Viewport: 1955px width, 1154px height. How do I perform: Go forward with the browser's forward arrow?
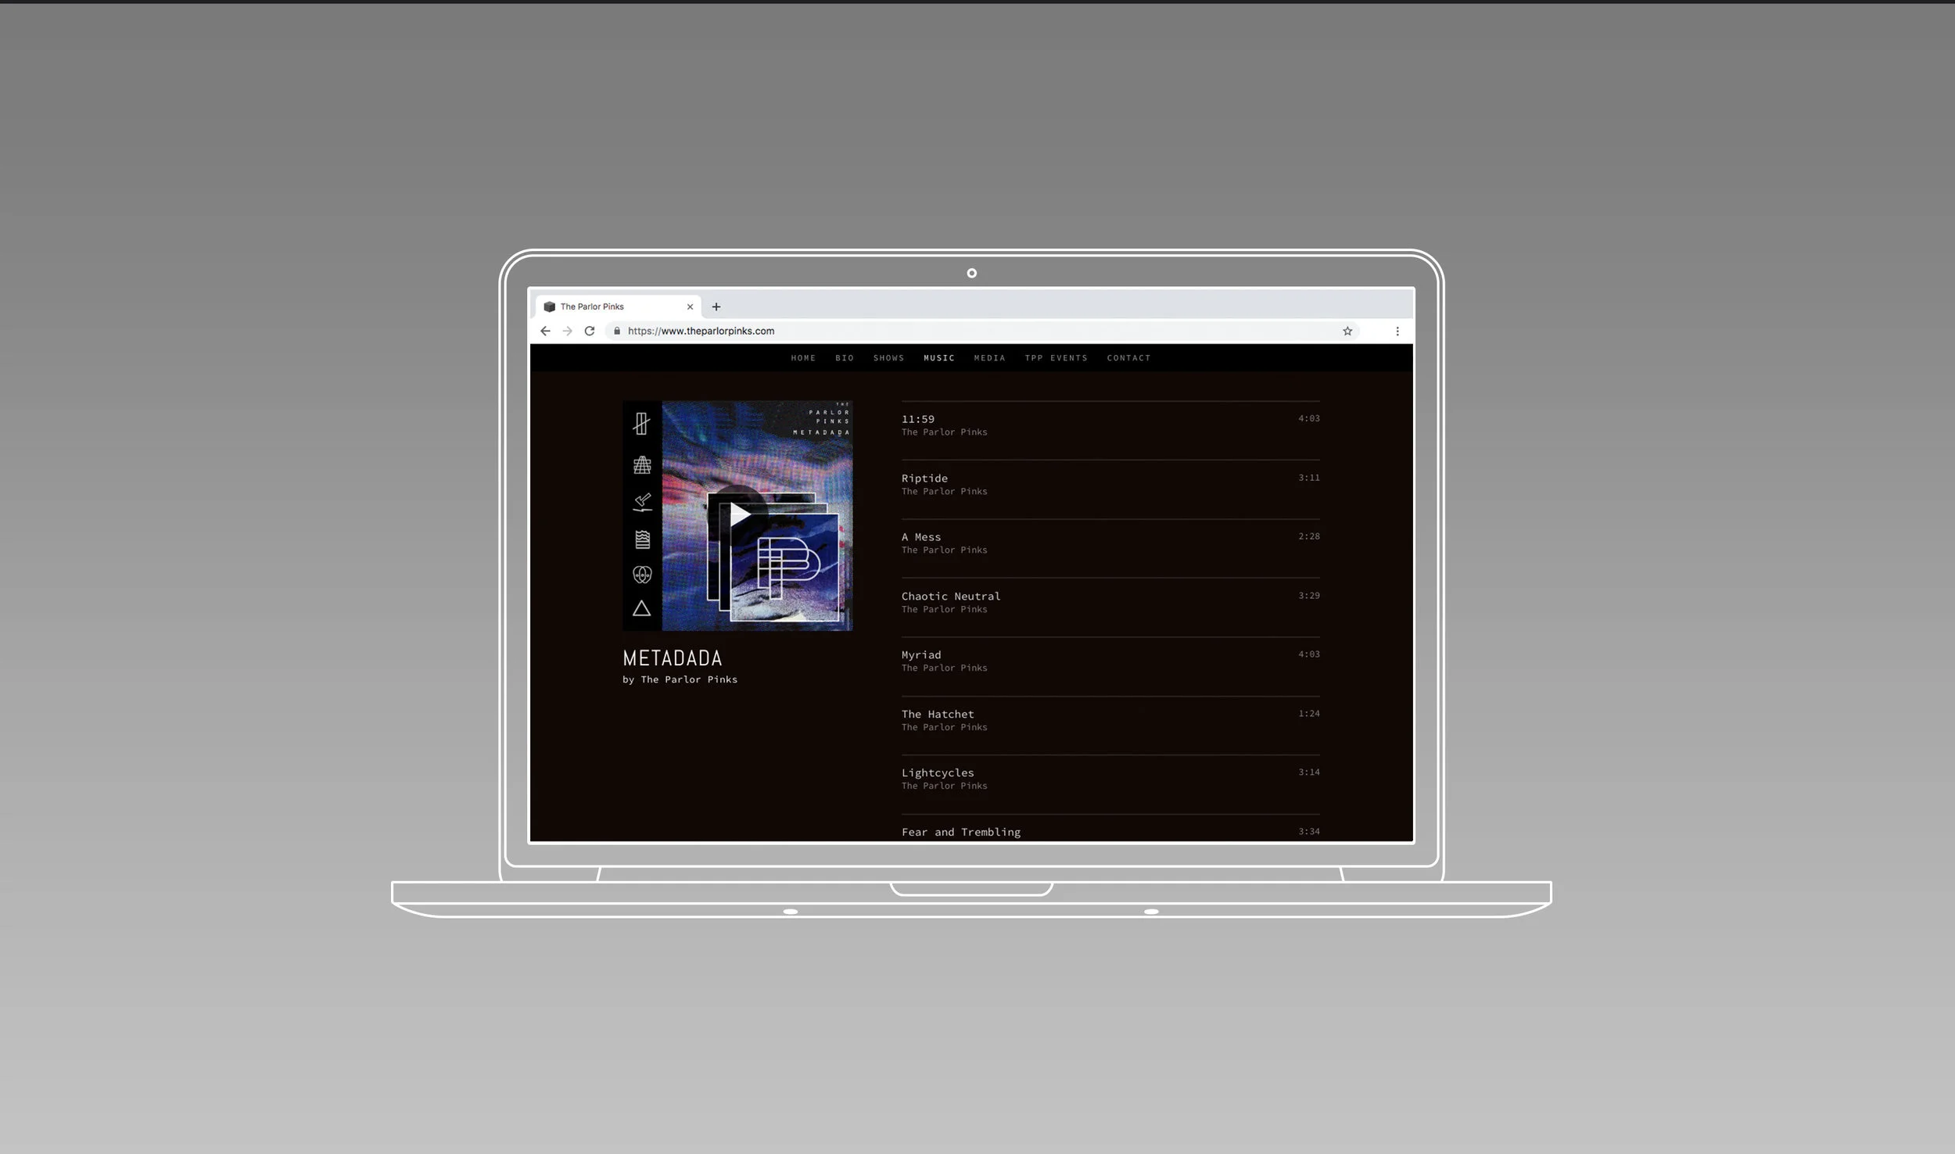[x=567, y=331]
